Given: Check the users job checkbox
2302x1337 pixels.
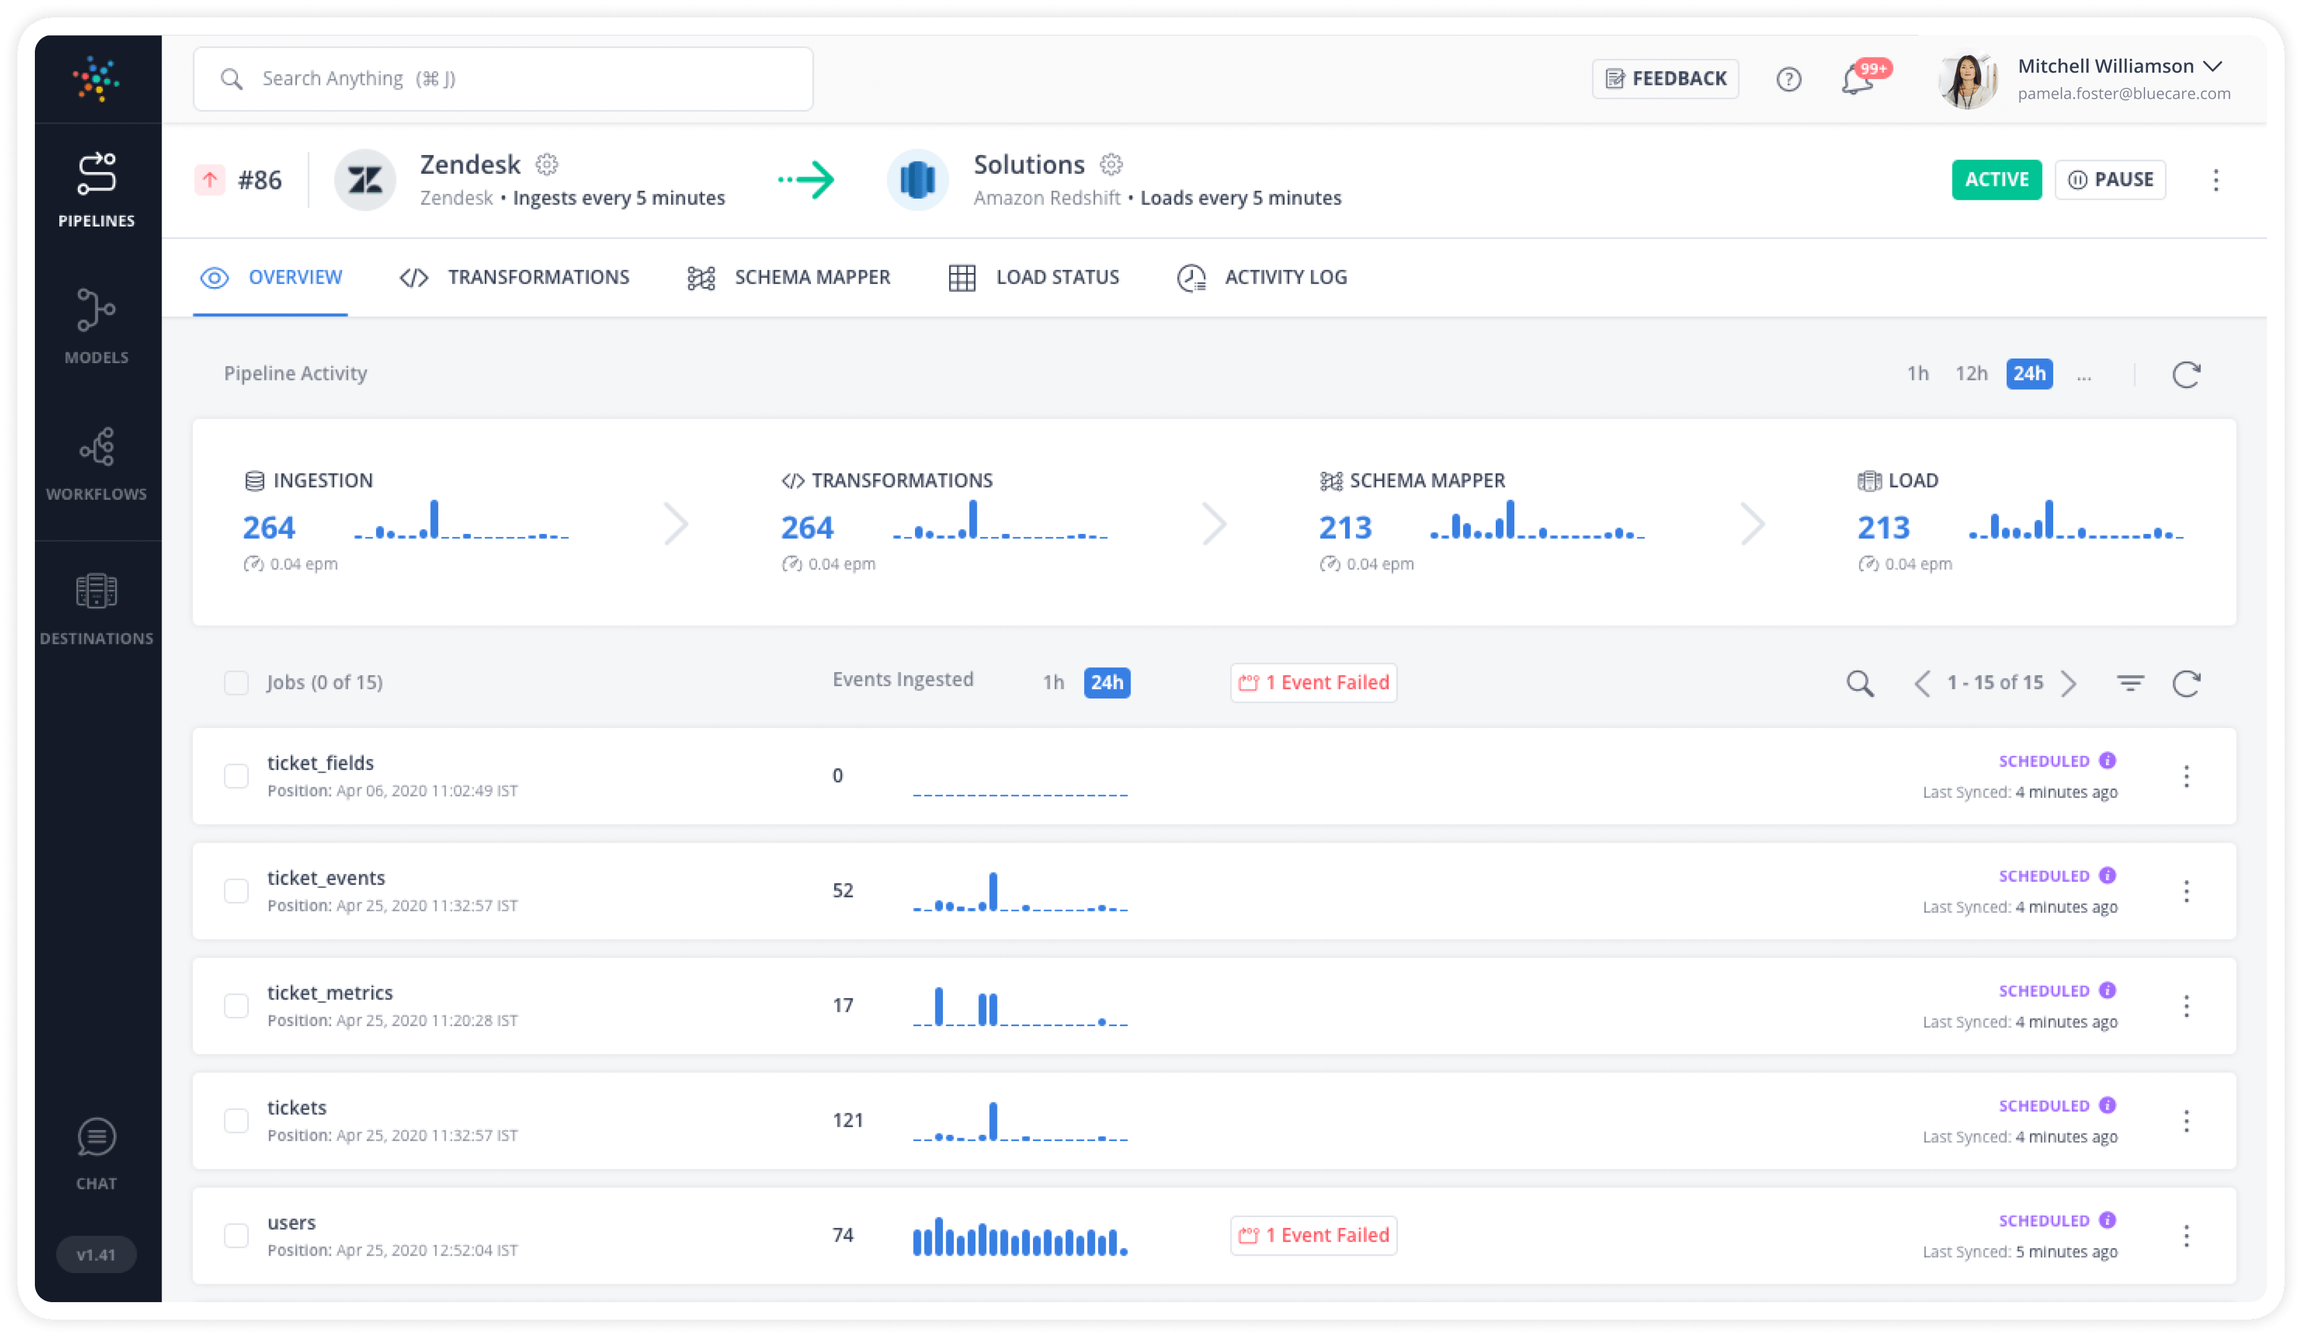Looking at the screenshot, I should 235,1236.
